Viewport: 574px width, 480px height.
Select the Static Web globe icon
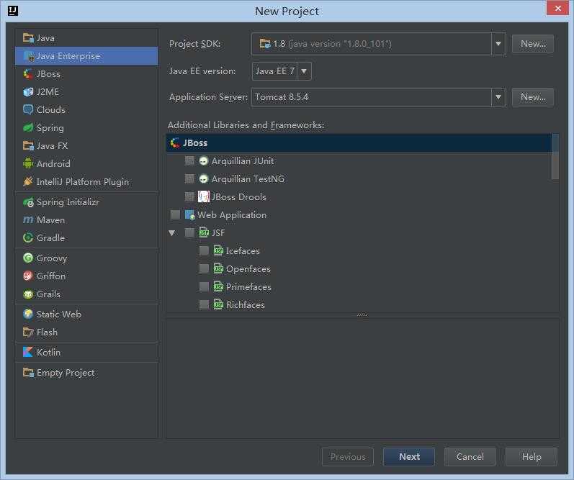coord(28,314)
